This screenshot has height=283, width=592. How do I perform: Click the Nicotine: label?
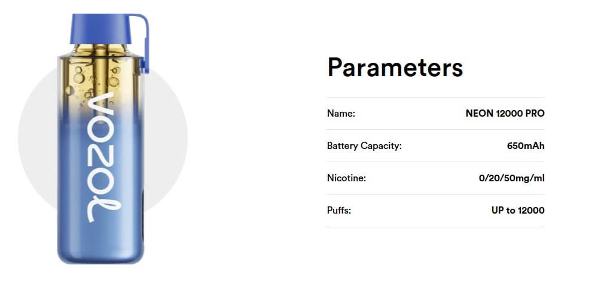point(346,178)
